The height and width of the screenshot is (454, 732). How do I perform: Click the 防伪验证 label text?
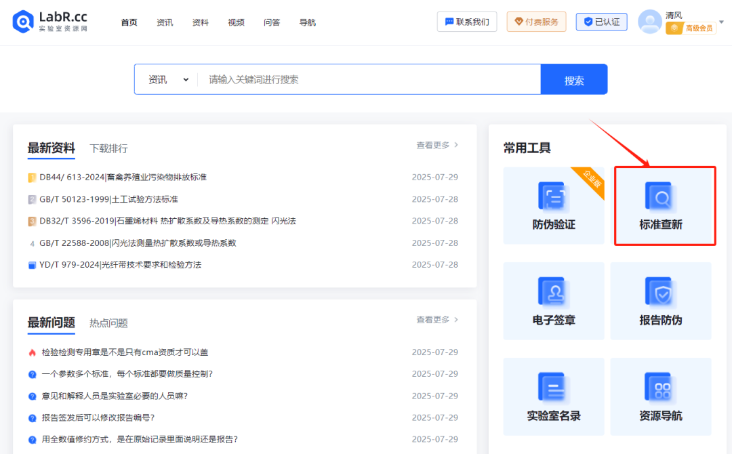[554, 224]
